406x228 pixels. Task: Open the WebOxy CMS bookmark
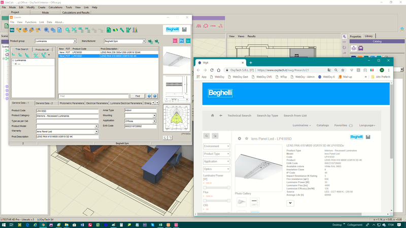(262, 77)
